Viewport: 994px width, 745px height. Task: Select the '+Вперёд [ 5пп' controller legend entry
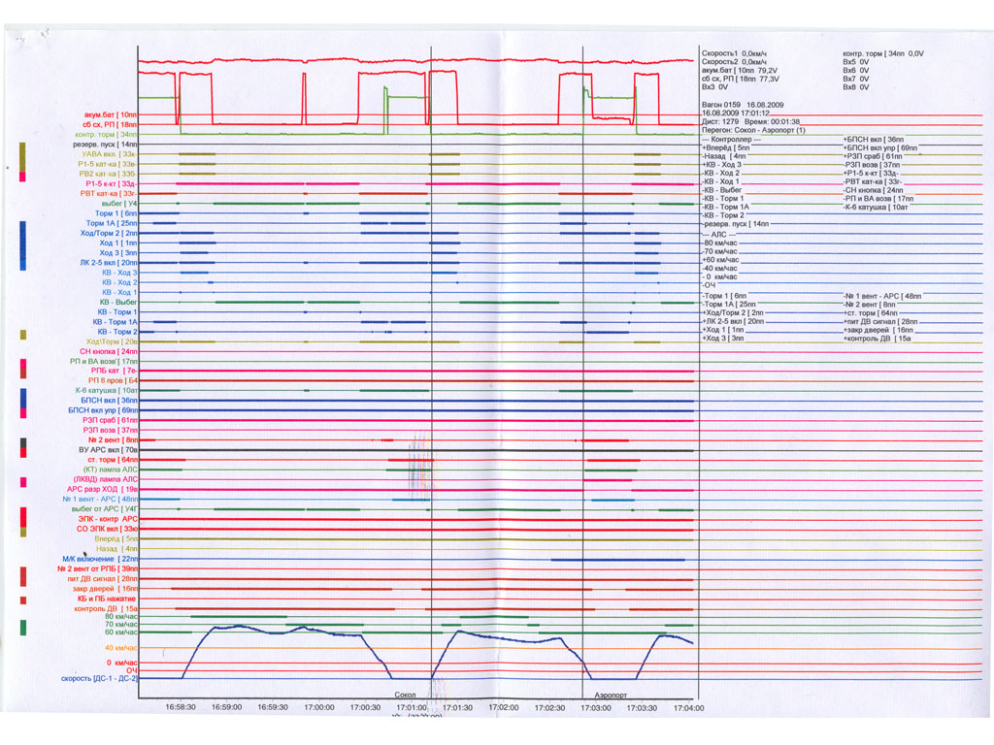pos(727,148)
